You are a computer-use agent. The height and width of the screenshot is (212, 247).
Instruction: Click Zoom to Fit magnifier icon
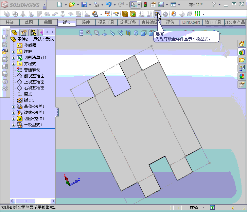point(89,33)
